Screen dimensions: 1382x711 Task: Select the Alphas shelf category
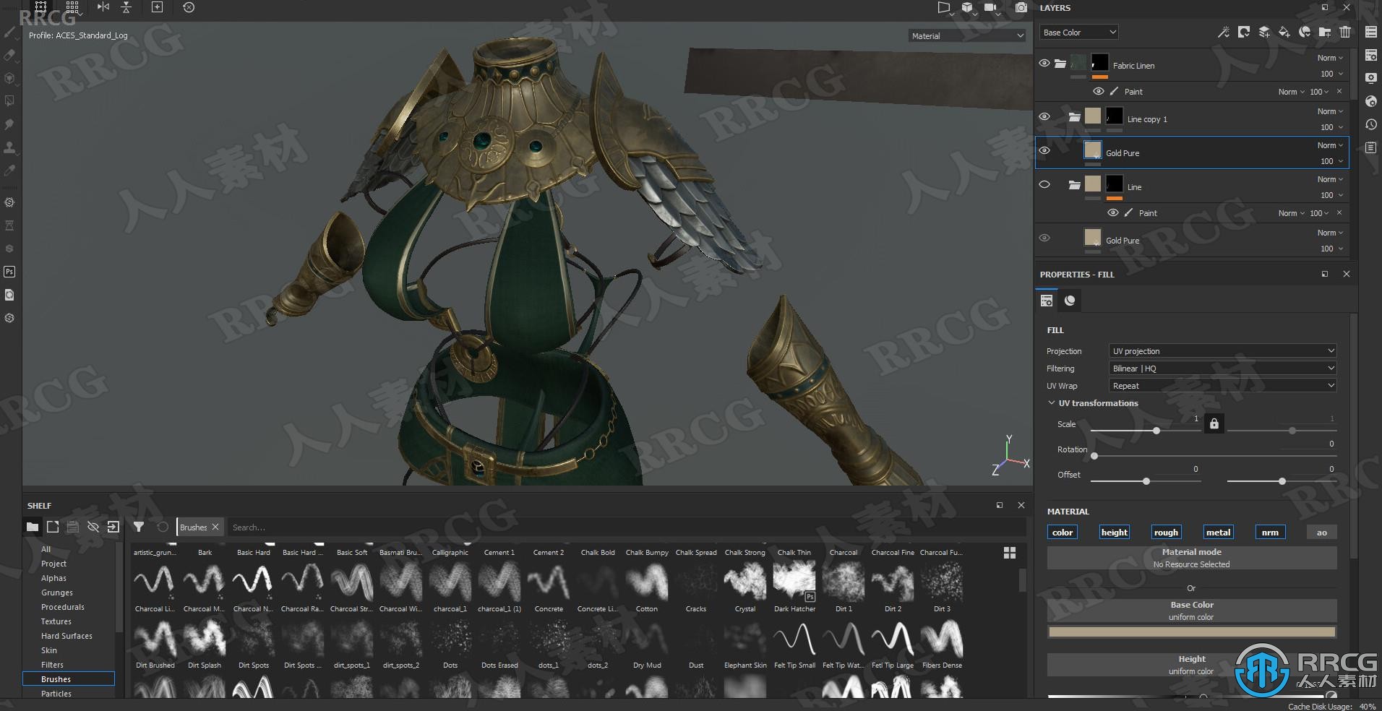click(53, 578)
